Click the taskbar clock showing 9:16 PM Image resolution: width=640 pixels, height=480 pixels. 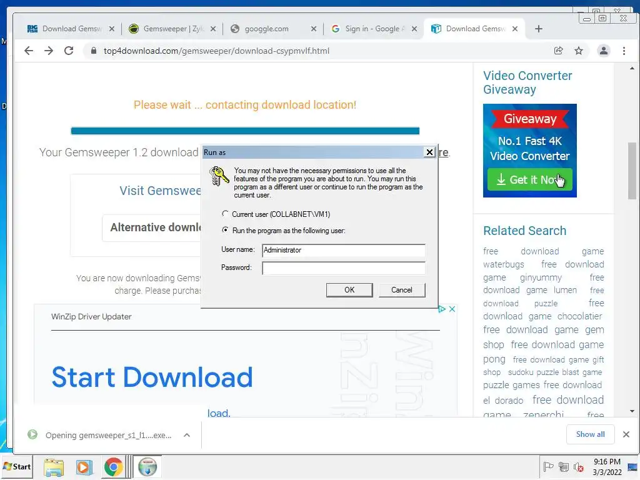click(x=607, y=466)
